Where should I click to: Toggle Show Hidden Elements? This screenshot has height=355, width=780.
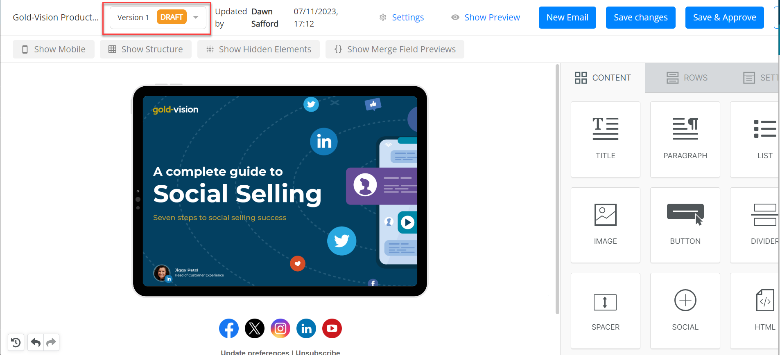tap(258, 49)
